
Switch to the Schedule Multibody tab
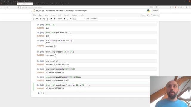pyautogui.click(x=58, y=4)
